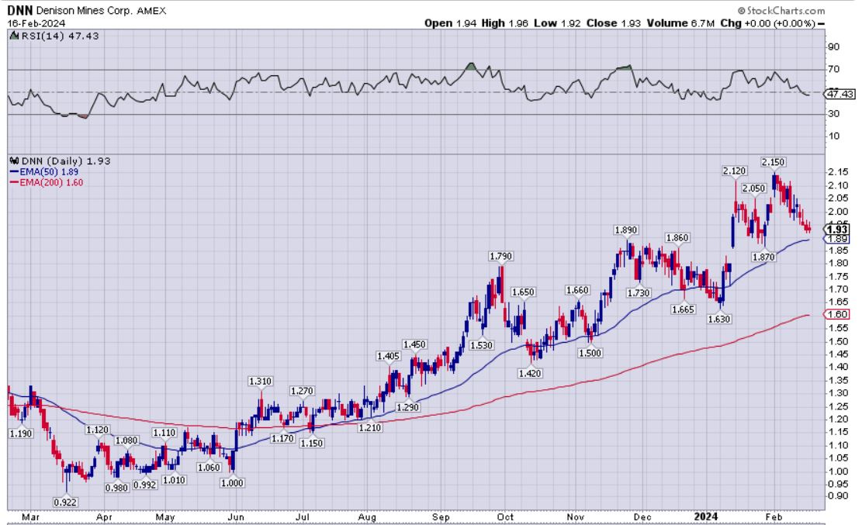862x525 pixels.
Task: Click the 47.43 RSI value tag on axis
Action: [840, 94]
